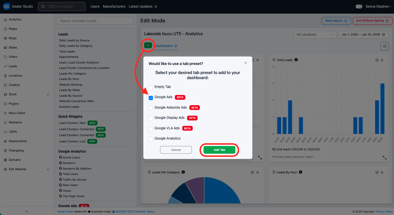Click the Google icon beside Active Users
This screenshot has width=394, height=215.
tap(60, 157)
